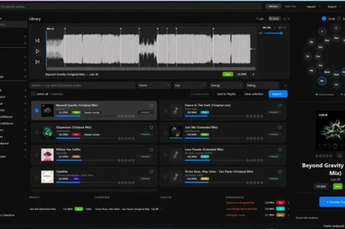Viewport: 345px width, 229px height.
Task: Open Satellite album art thumbnail
Action: click(47, 177)
